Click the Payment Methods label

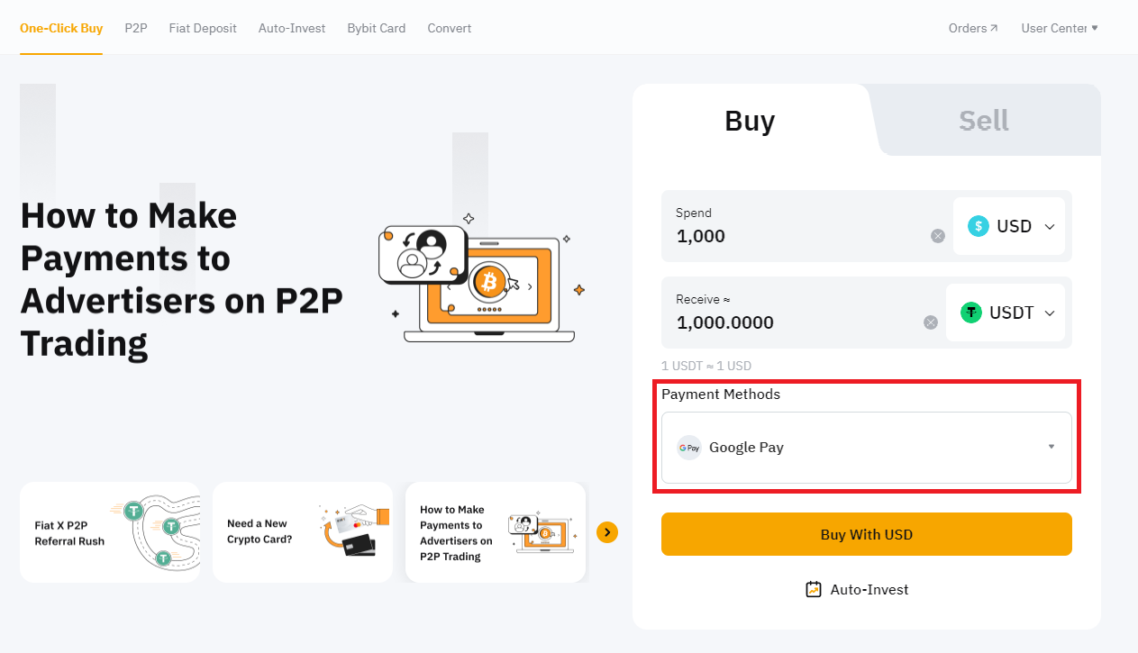coord(721,395)
